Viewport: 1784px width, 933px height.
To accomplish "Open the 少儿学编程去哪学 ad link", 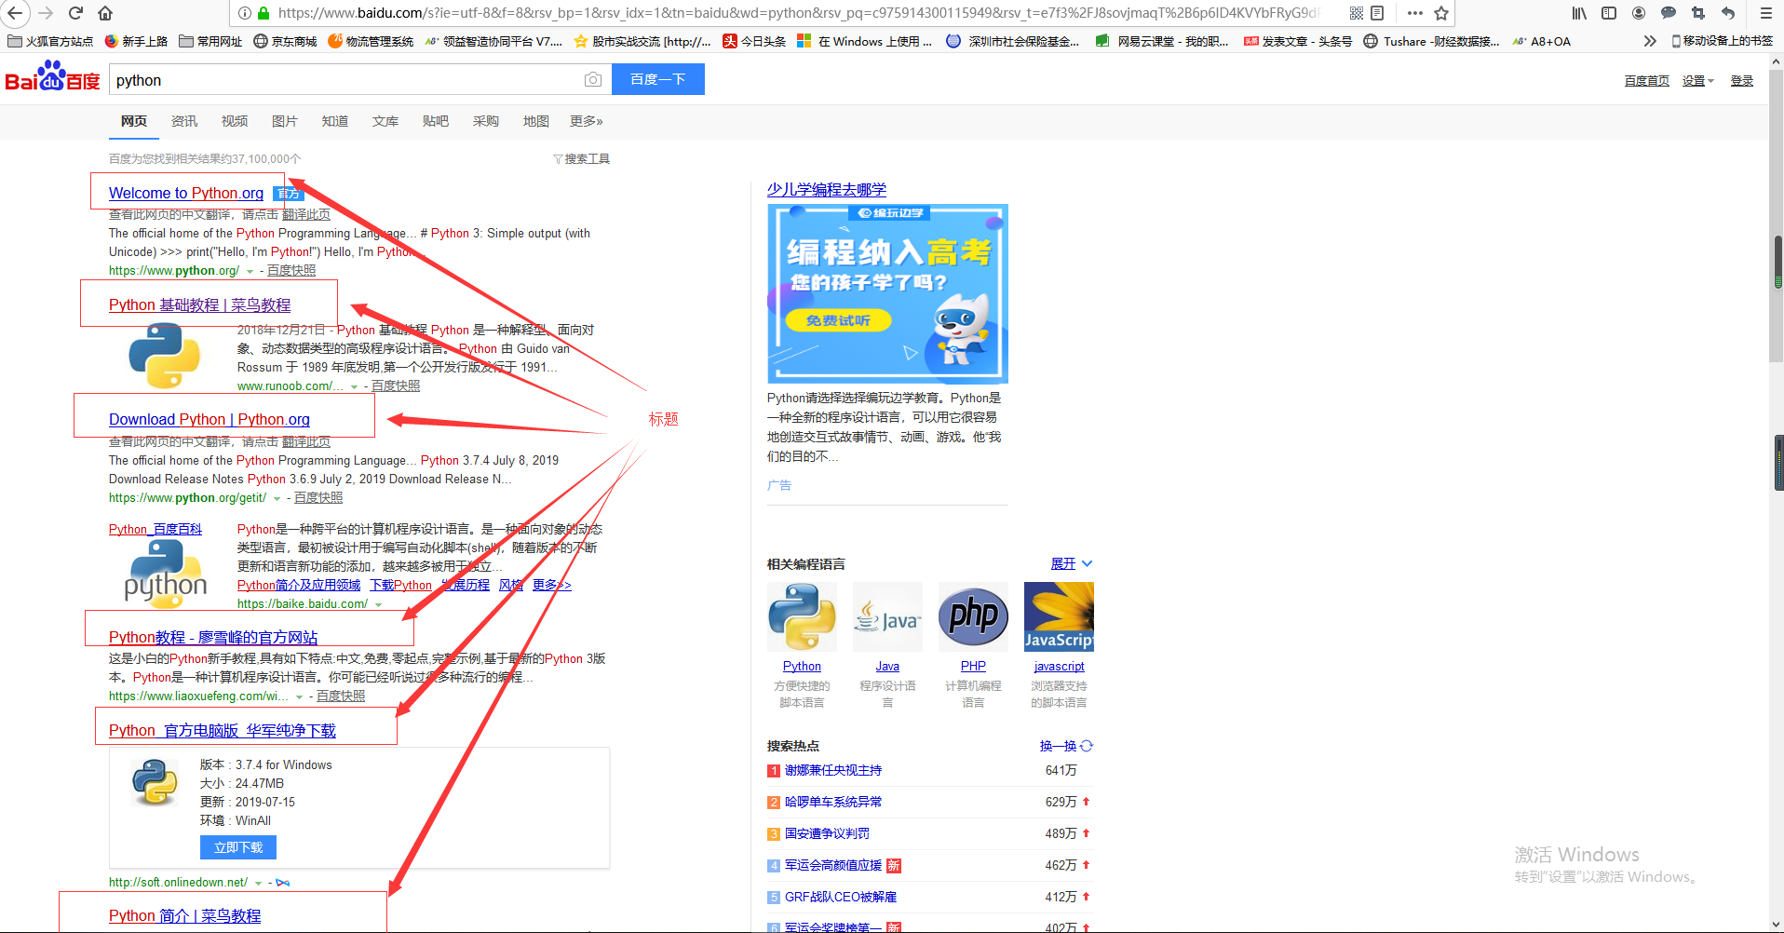I will tap(827, 189).
